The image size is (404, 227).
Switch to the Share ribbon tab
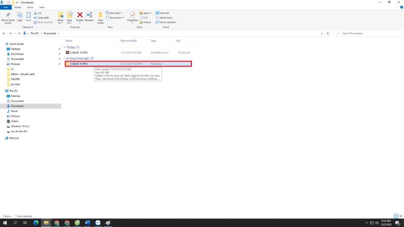(x=30, y=8)
